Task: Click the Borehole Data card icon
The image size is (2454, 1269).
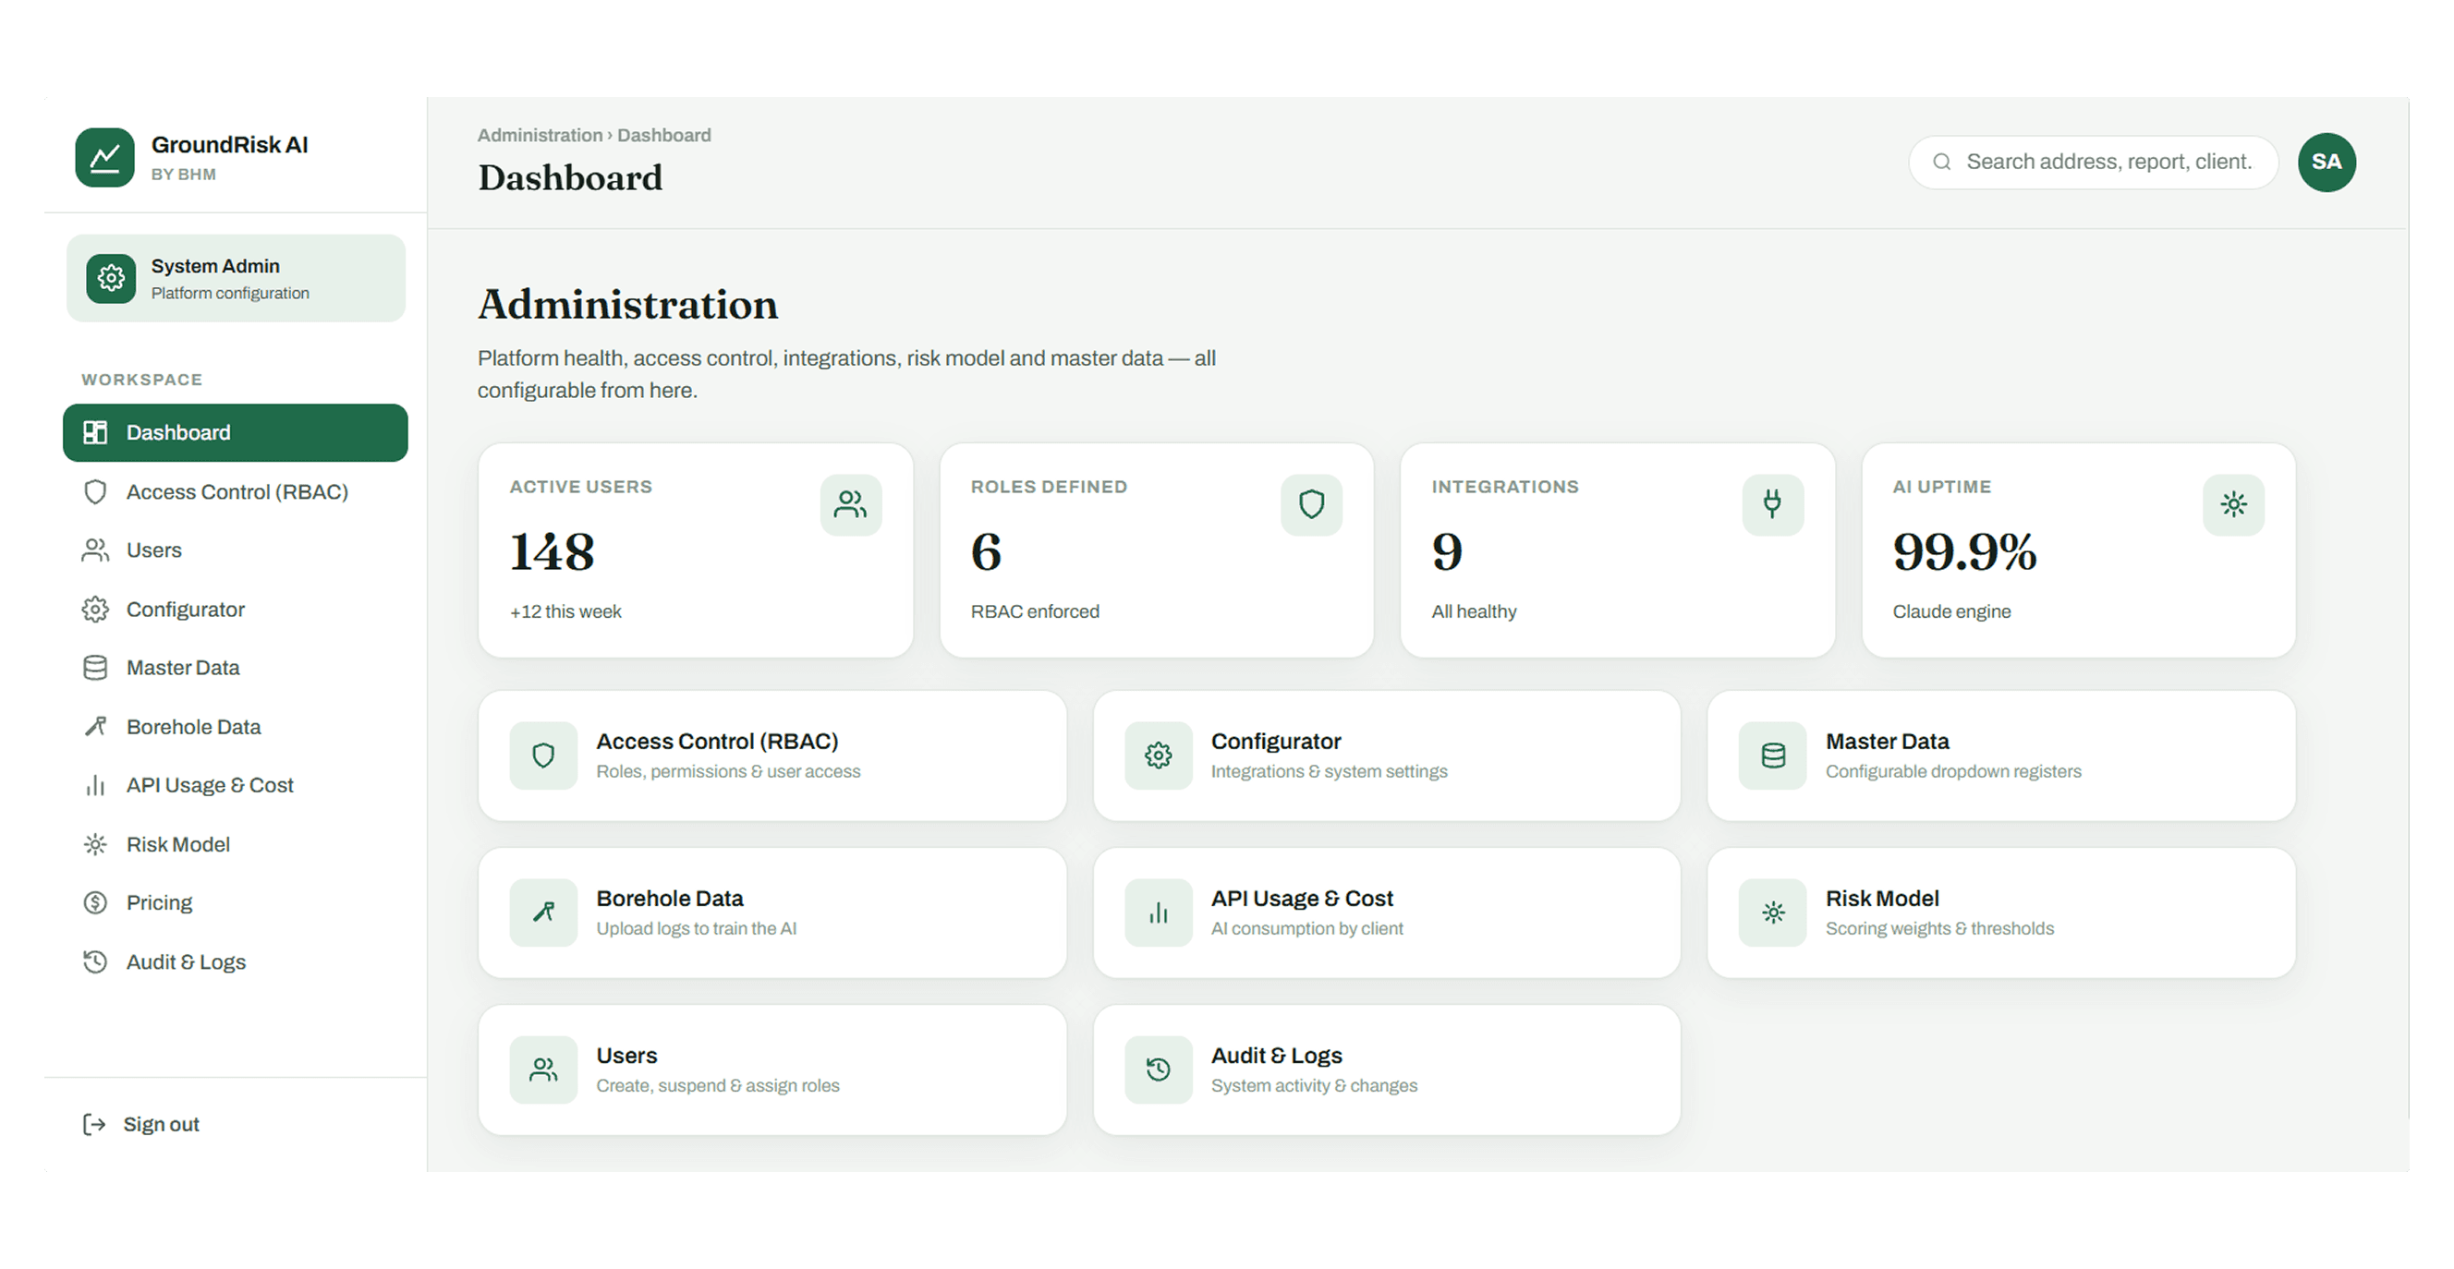Action: click(x=543, y=912)
